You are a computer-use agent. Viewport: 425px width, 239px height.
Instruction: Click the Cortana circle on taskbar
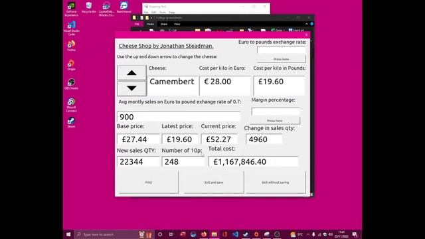click(x=160, y=234)
